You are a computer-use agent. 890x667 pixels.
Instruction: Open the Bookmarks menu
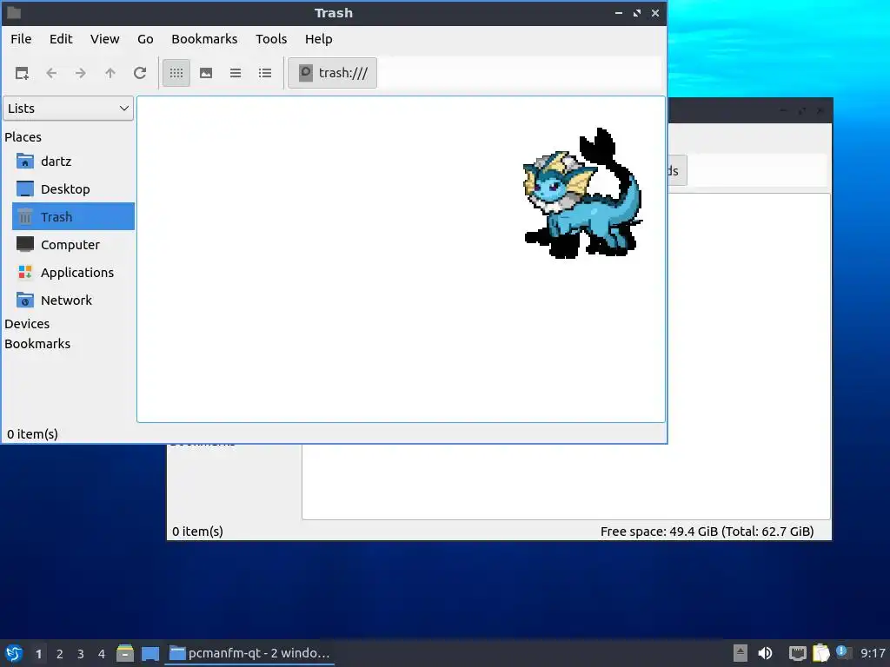(204, 39)
